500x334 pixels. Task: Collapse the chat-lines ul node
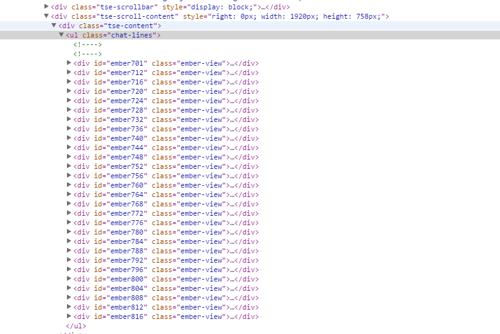point(61,34)
